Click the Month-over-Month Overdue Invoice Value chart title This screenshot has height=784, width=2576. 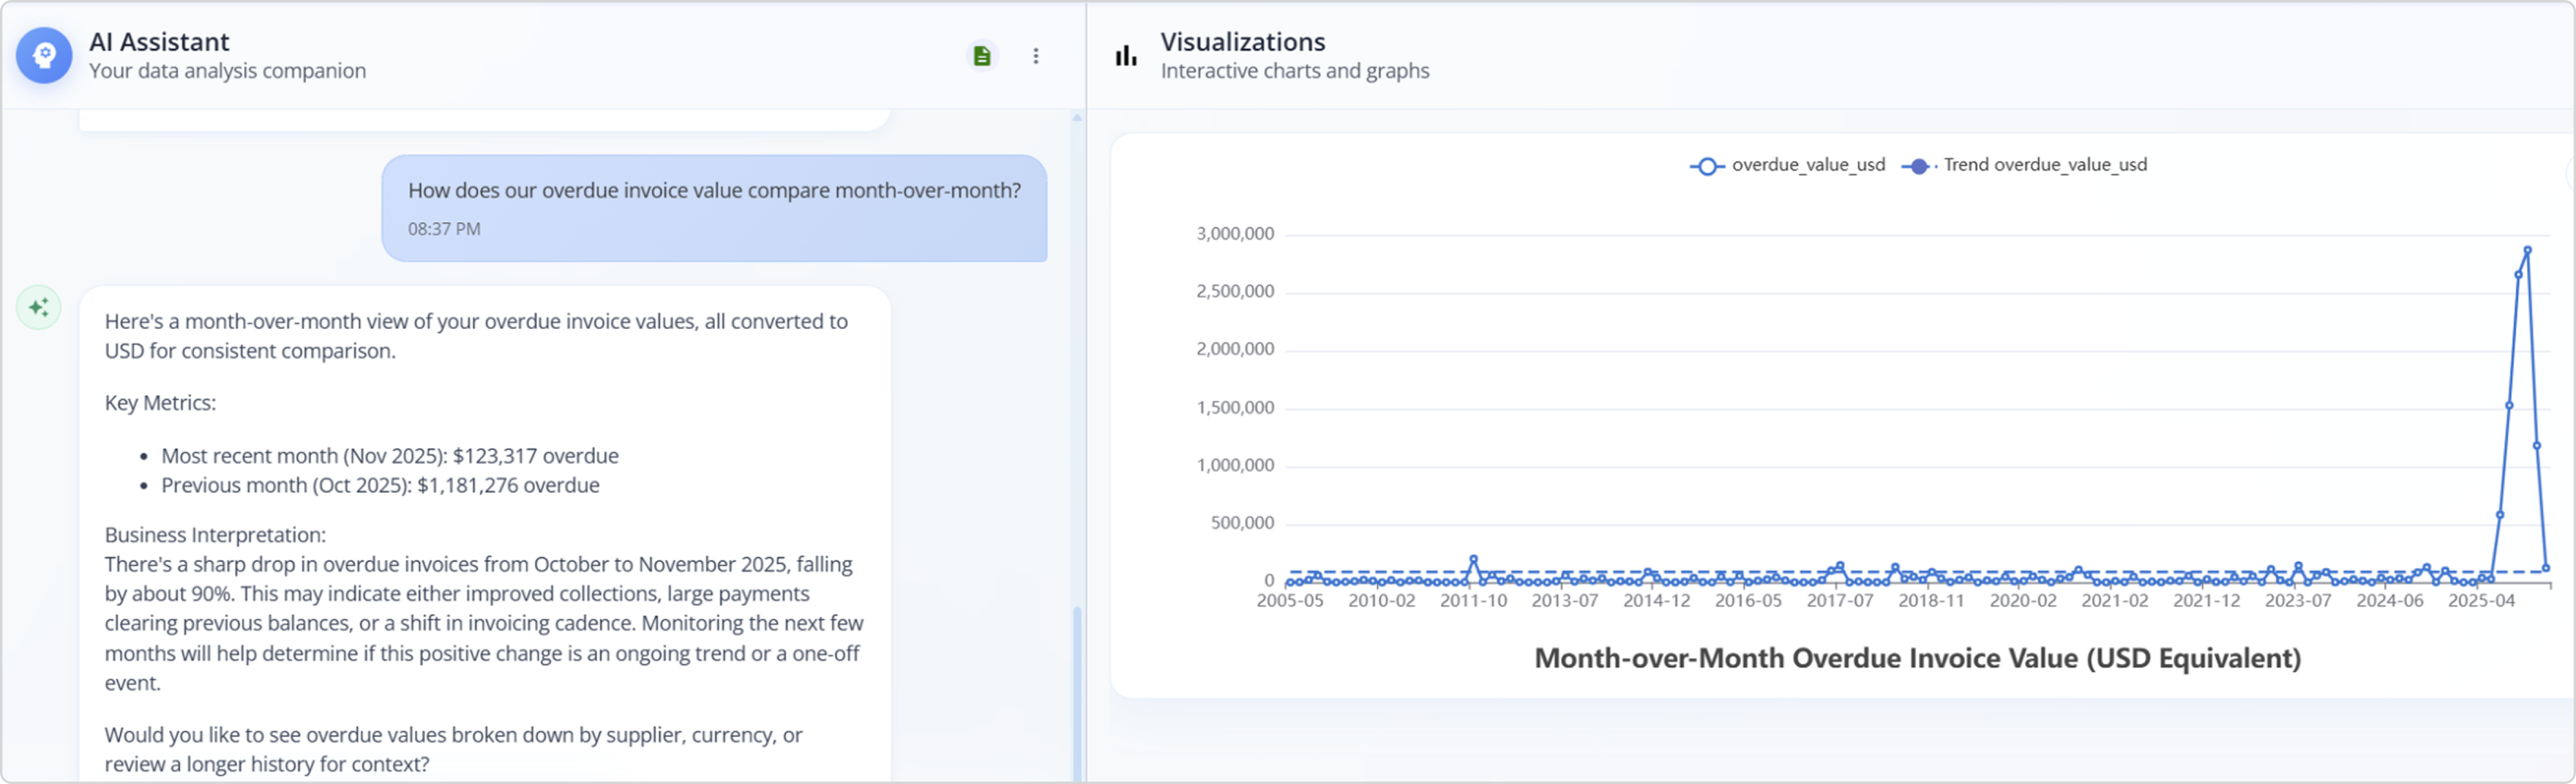click(1917, 658)
